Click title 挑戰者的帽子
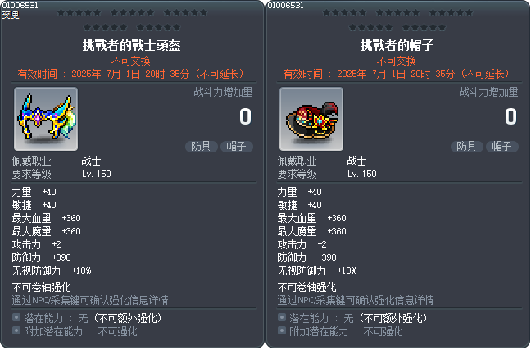531x350 pixels. tap(397, 45)
